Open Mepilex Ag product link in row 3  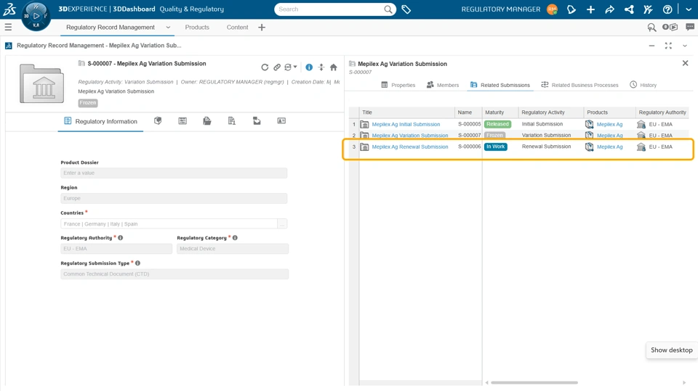[x=609, y=147]
